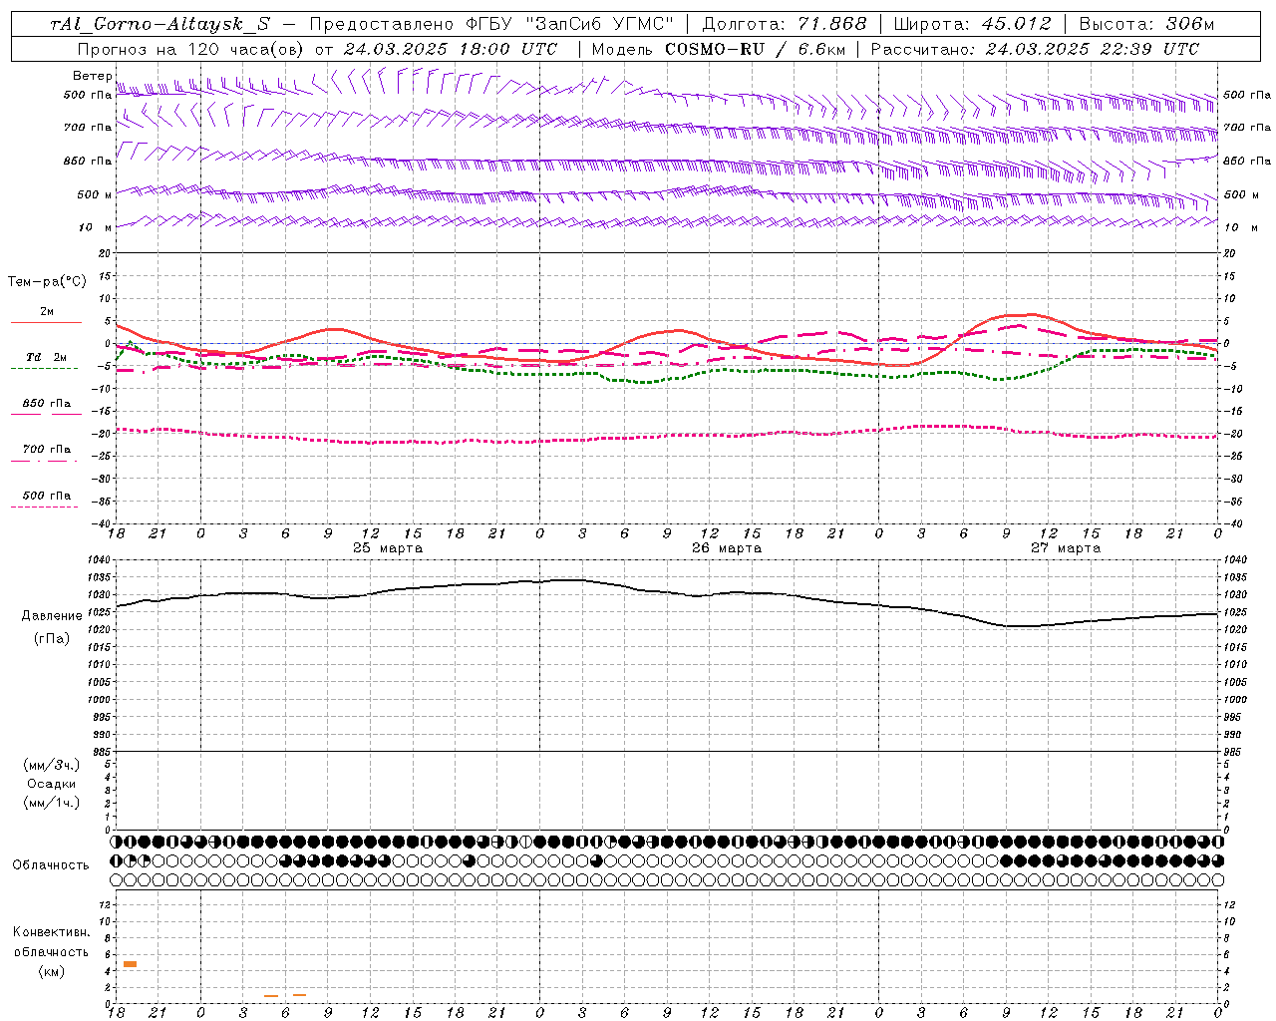Click the longitude value Долгота: 71.868
This screenshot has width=1276, height=1021.
click(x=785, y=24)
